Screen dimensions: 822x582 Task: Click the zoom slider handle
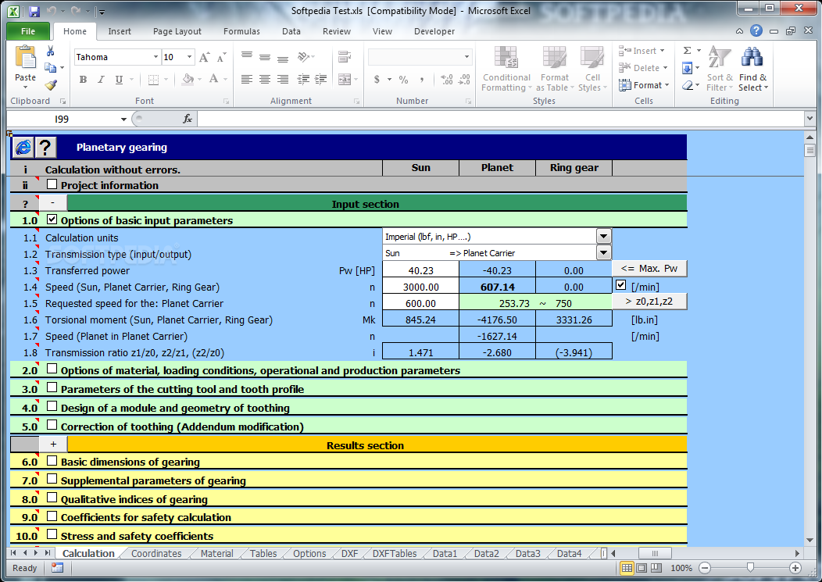[x=750, y=568]
